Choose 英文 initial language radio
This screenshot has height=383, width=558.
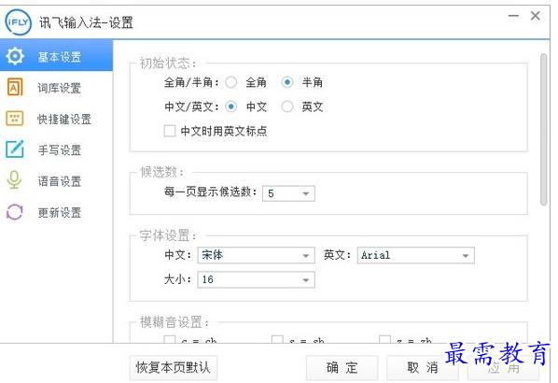pos(287,106)
